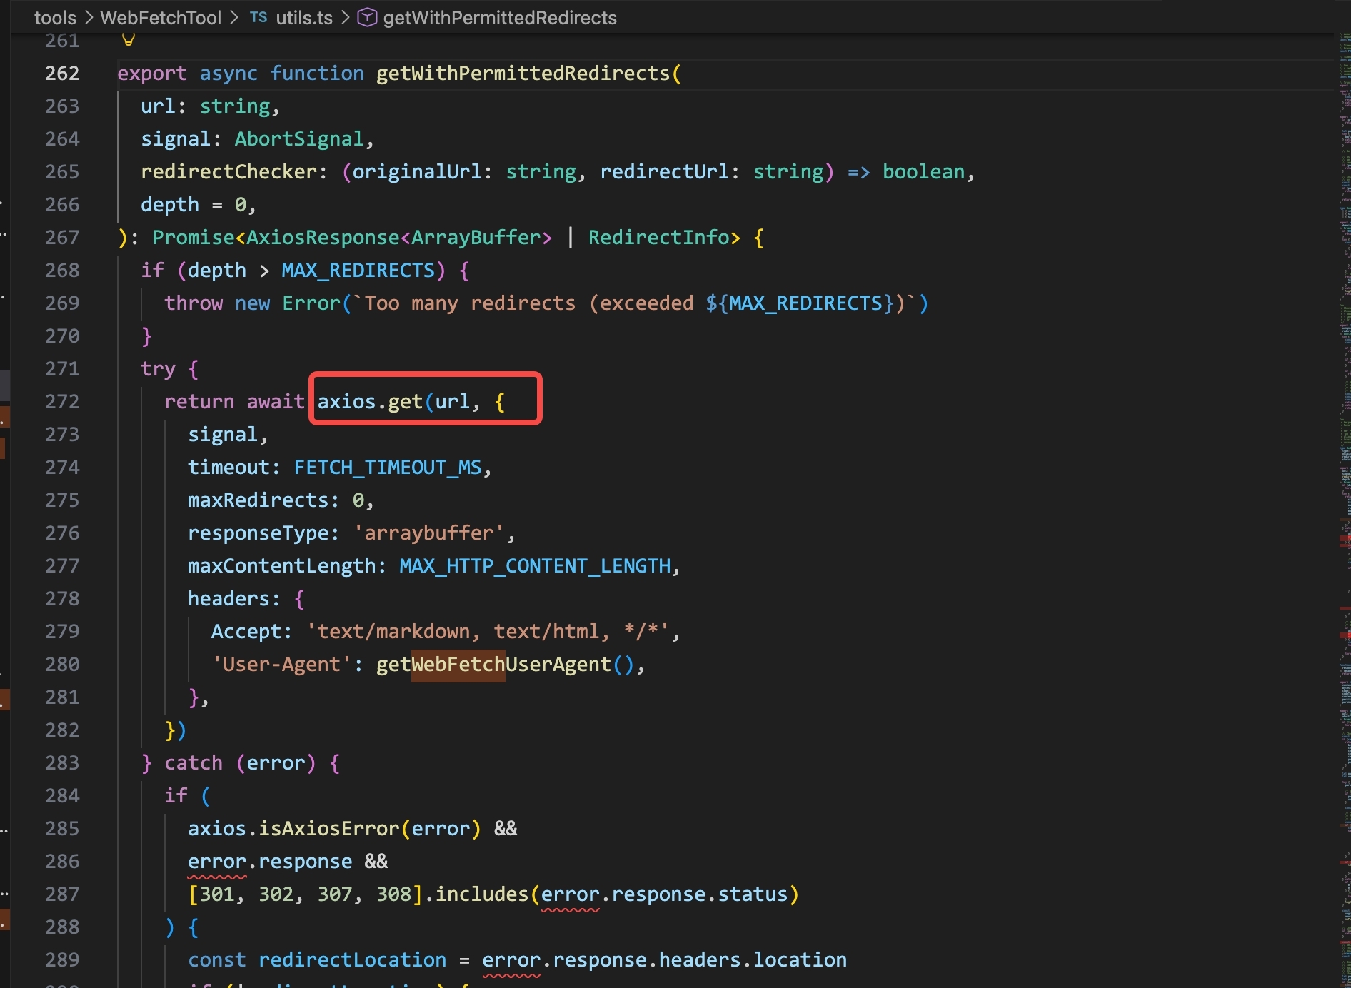The height and width of the screenshot is (988, 1351).
Task: Click the catch keyword on line 283
Action: click(194, 763)
